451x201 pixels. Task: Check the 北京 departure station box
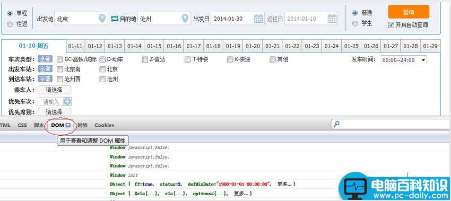pos(102,69)
